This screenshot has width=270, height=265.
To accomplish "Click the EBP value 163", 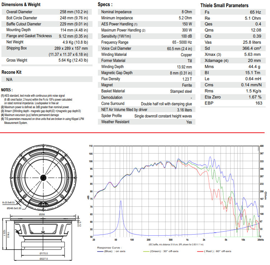I will (x=259, y=103).
